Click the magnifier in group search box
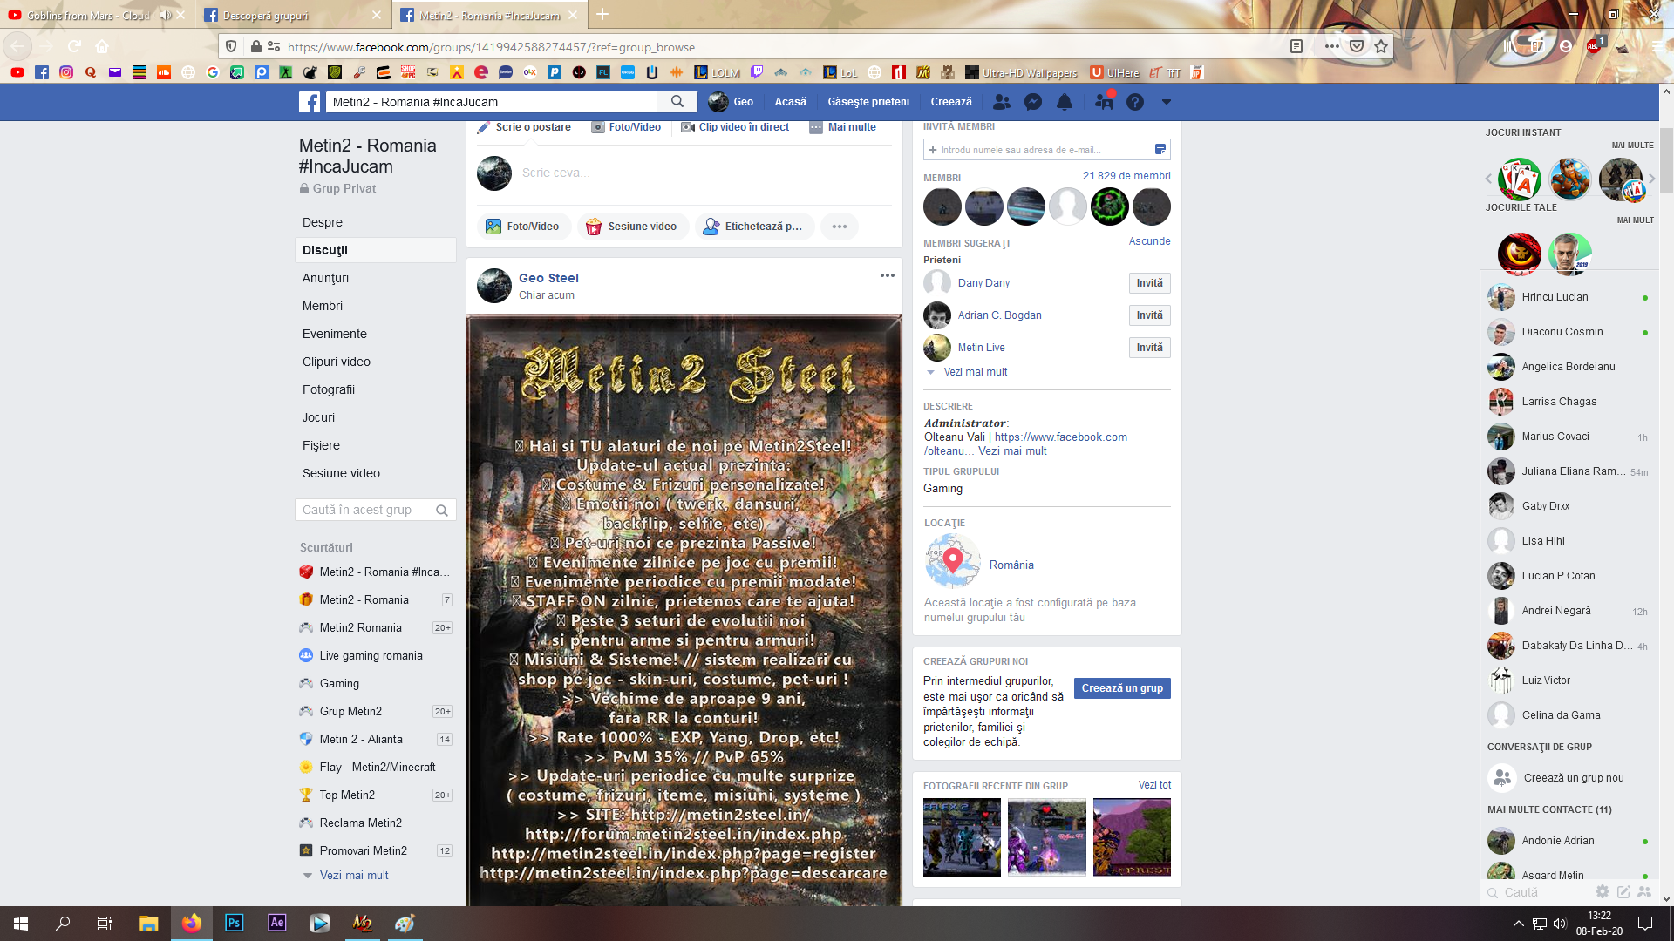This screenshot has width=1674, height=941. (x=442, y=511)
